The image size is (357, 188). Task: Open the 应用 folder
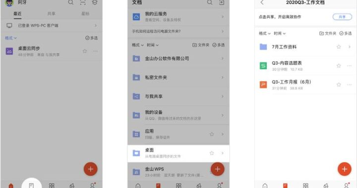[178, 134]
